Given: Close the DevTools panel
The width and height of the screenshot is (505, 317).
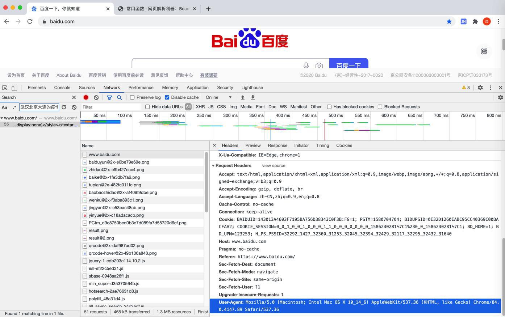Looking at the screenshot, I should point(500,88).
